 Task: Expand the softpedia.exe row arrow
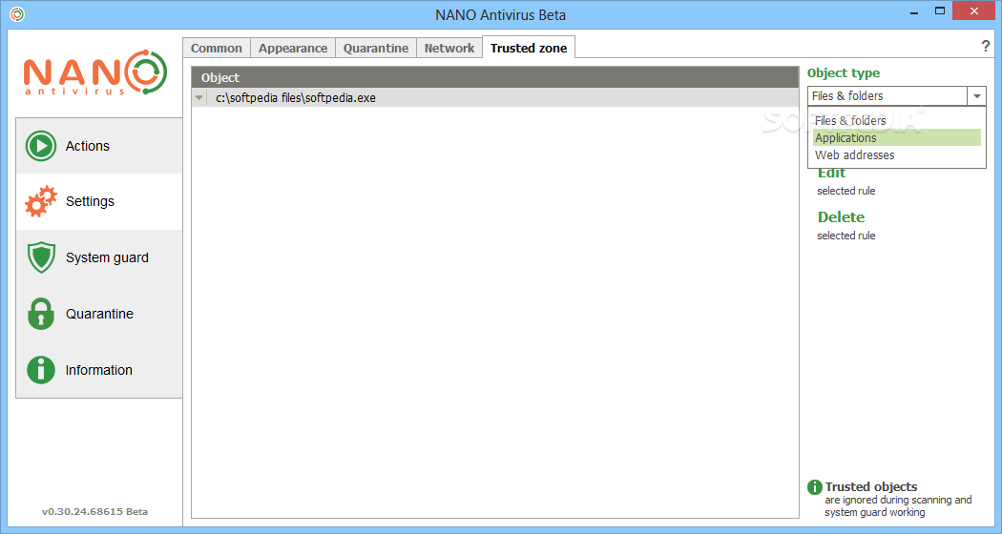click(199, 98)
